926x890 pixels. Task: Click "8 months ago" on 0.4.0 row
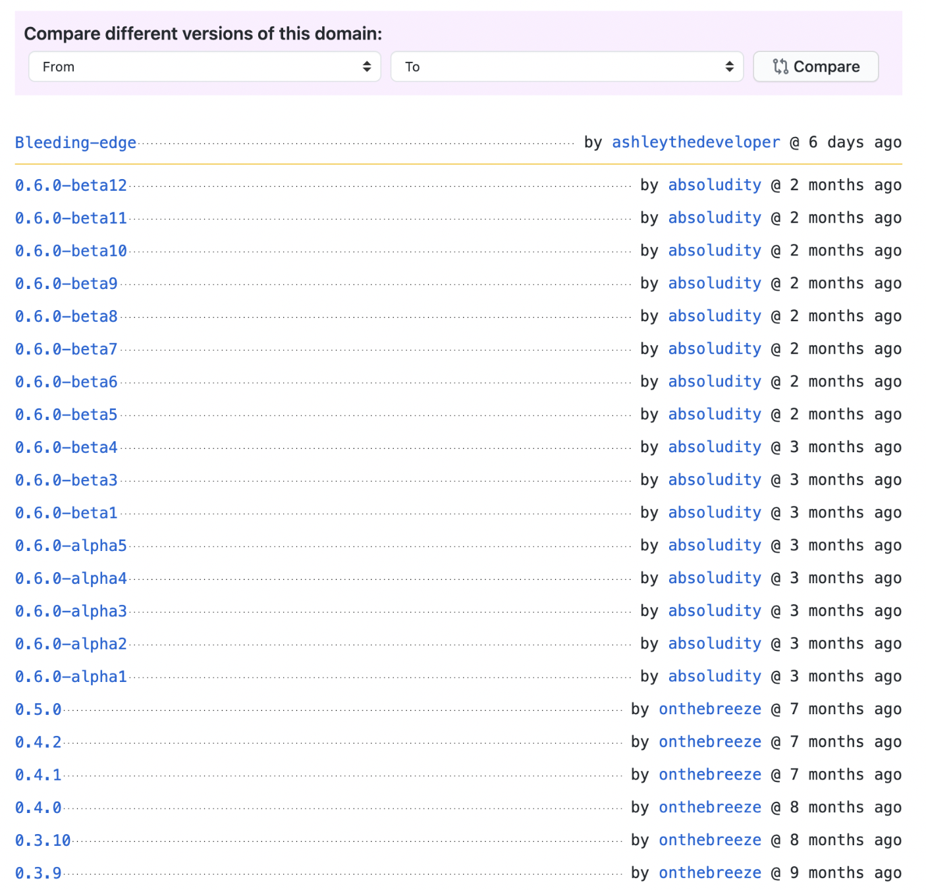846,808
